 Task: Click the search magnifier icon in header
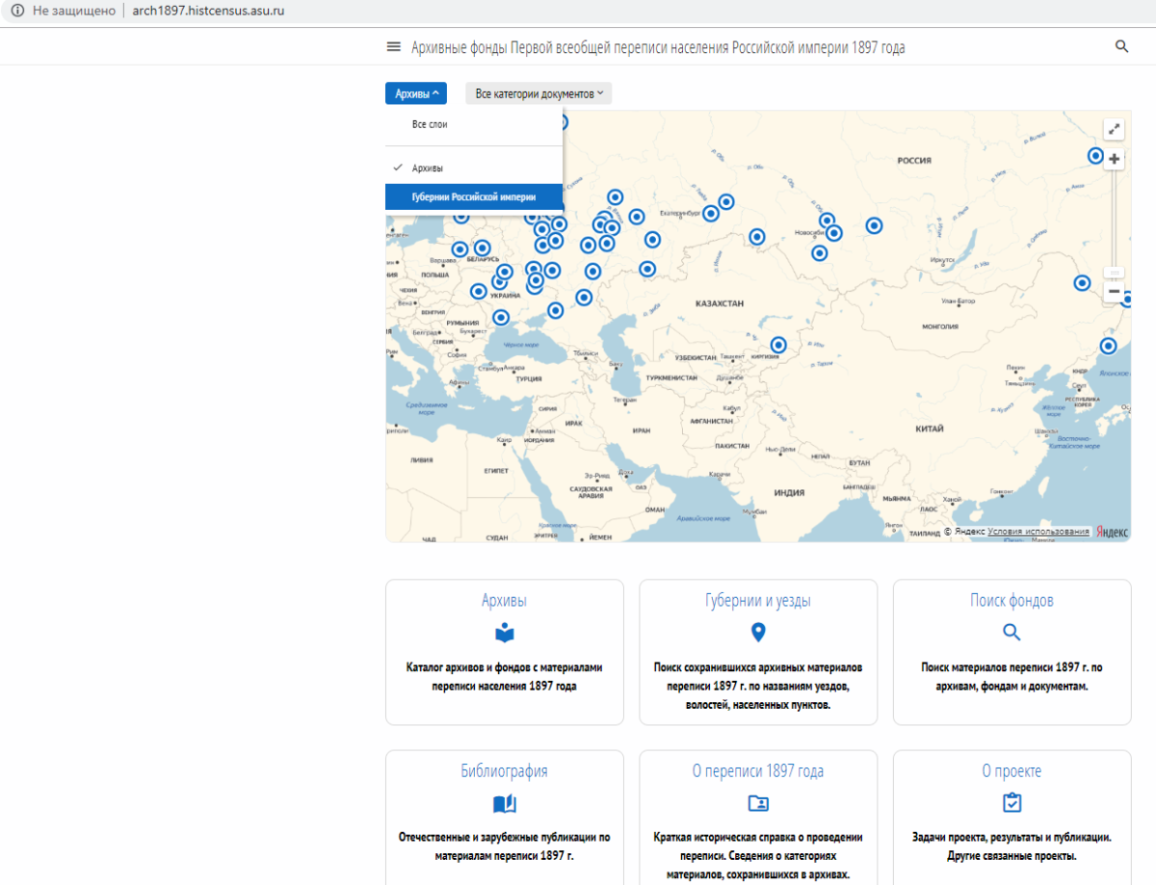coord(1121,46)
